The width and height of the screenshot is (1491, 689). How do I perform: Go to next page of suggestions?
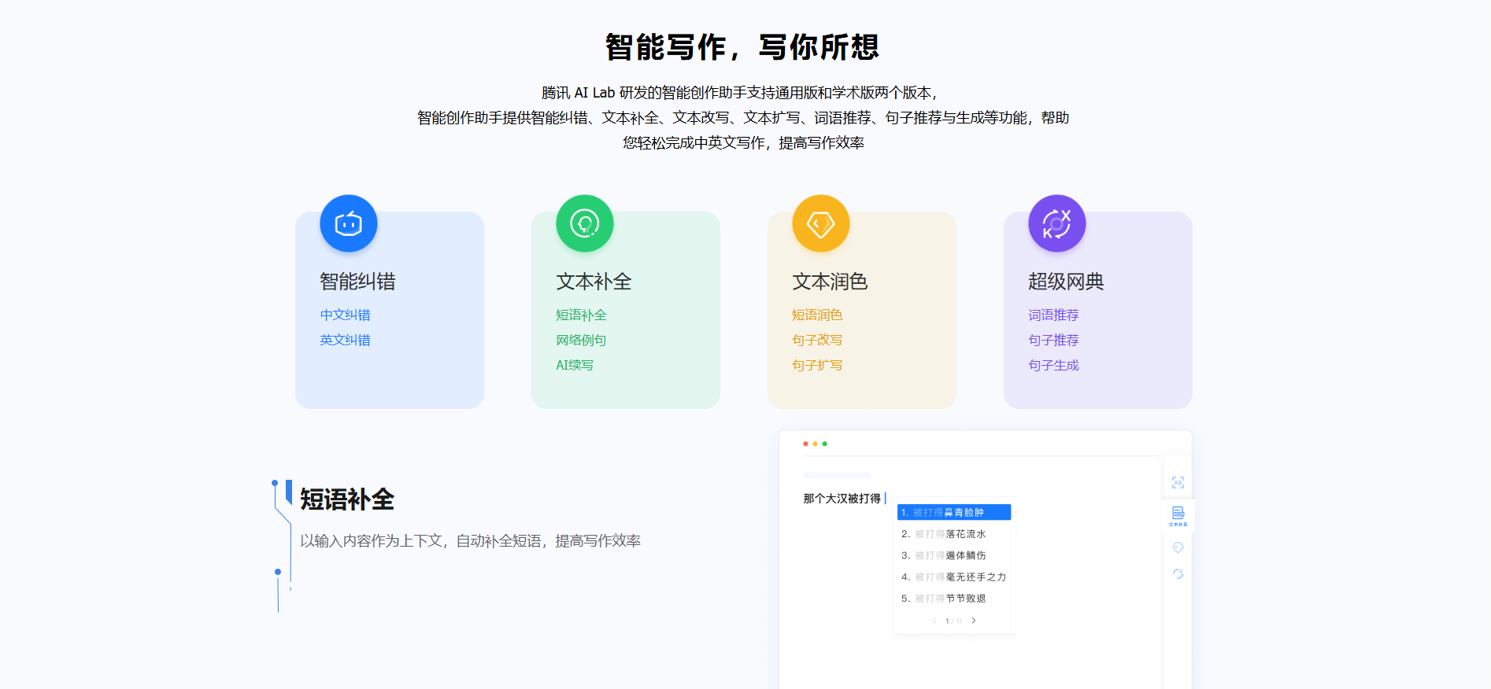974,621
